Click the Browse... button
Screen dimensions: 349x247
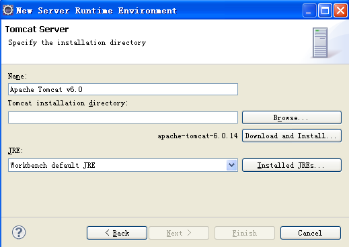292,117
